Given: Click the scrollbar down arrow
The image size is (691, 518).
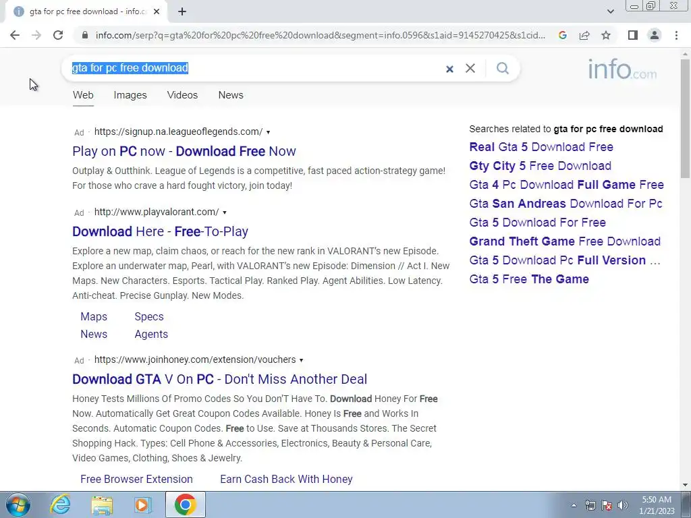Looking at the screenshot, I should click(x=685, y=485).
